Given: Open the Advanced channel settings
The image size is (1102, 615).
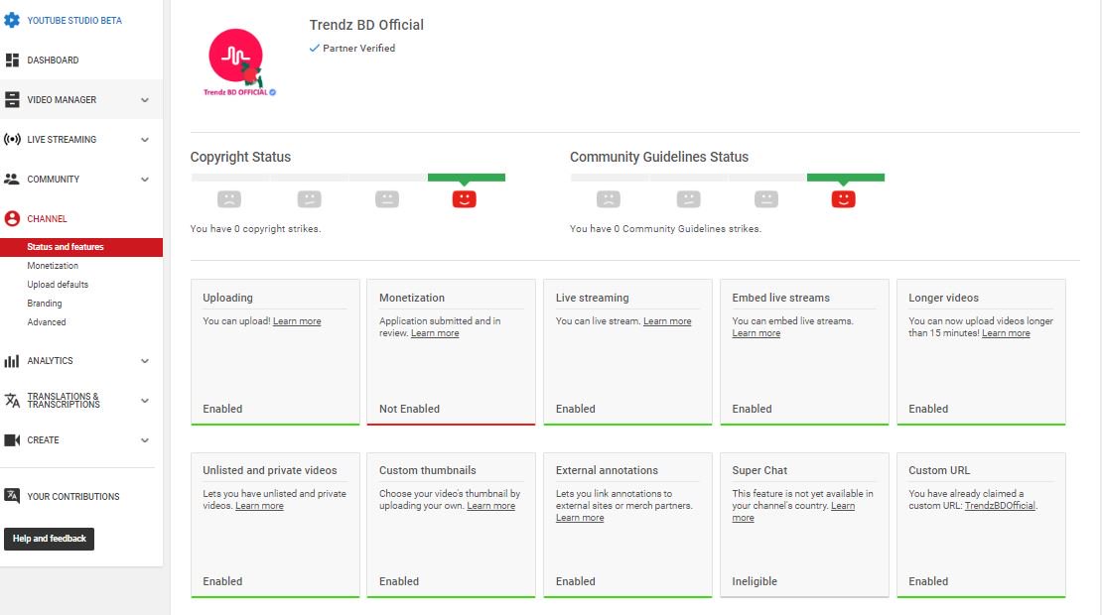Looking at the screenshot, I should [x=47, y=322].
